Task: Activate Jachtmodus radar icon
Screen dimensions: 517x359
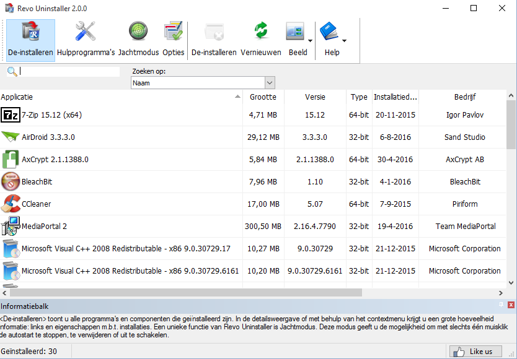Action: pos(138,32)
